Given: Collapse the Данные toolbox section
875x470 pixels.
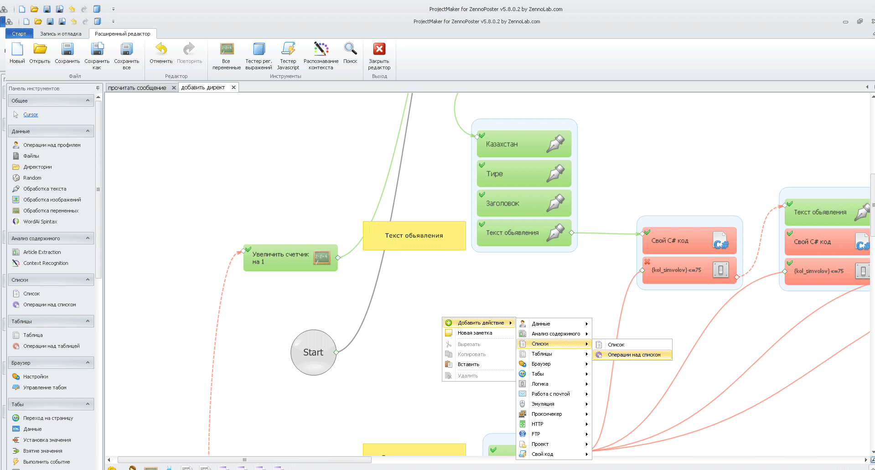Looking at the screenshot, I should point(88,131).
